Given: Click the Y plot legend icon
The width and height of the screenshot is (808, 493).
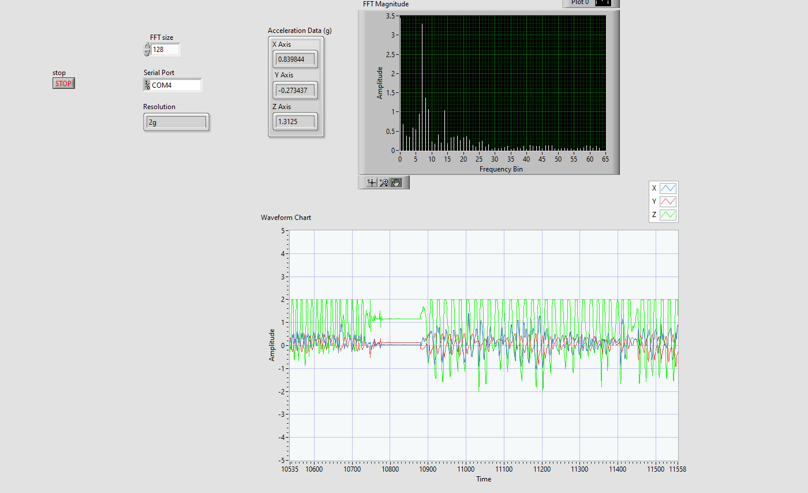Looking at the screenshot, I should coord(668,201).
